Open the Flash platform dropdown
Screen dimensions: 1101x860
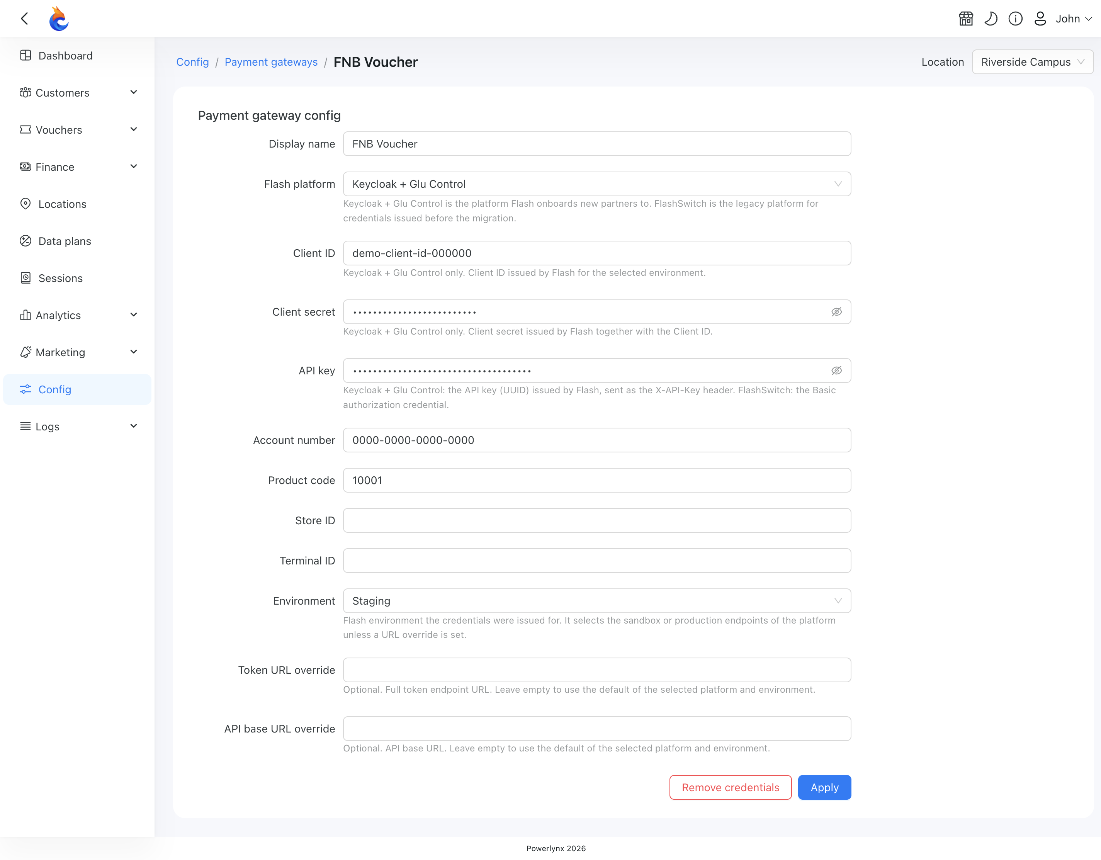597,184
